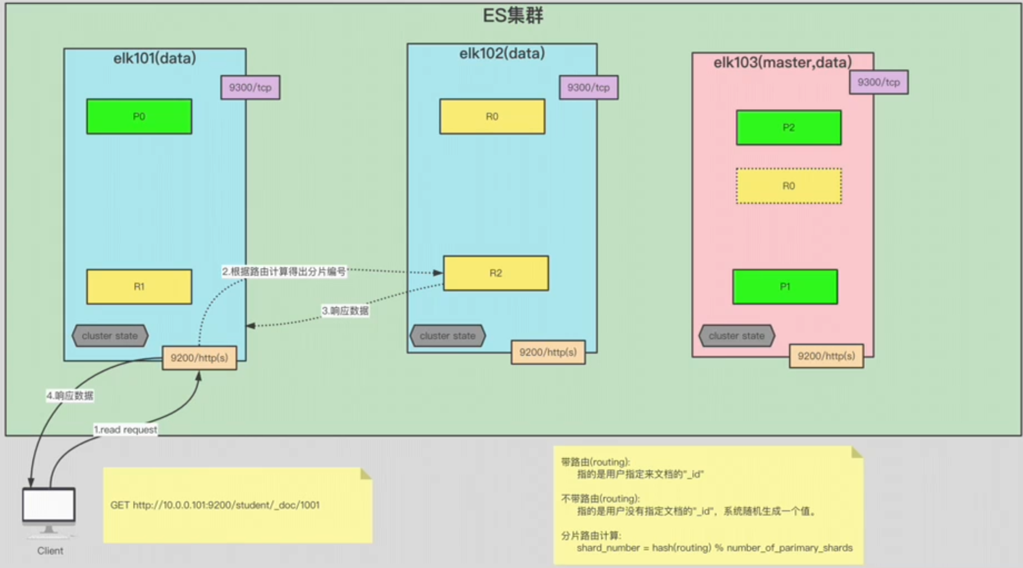
Task: Open the elk103(master,data) node header
Action: (x=782, y=63)
